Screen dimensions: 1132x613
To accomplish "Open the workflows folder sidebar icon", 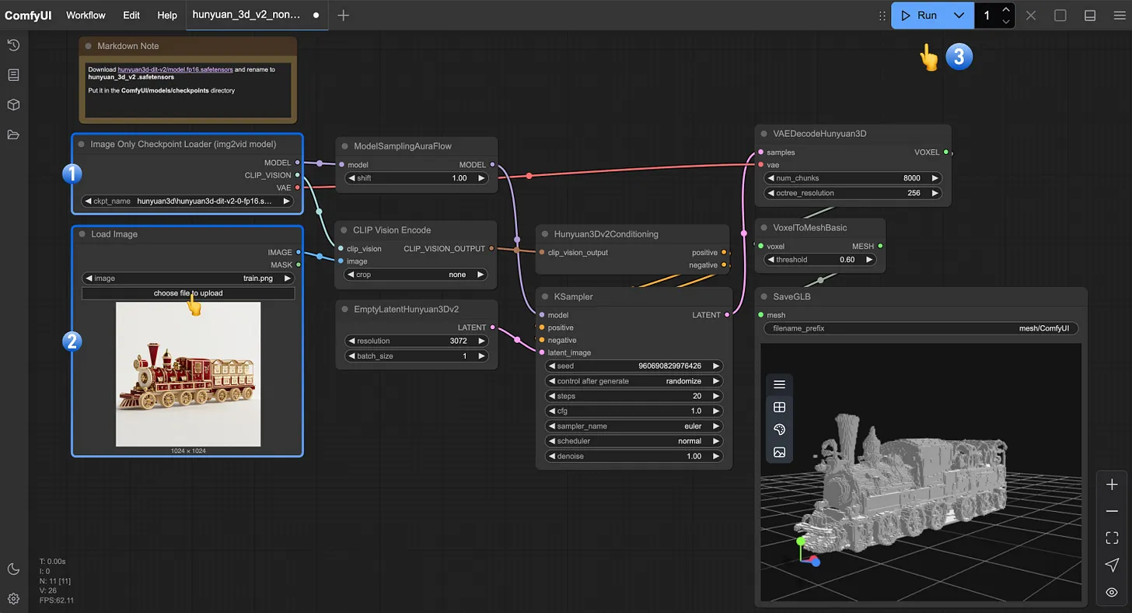I will coord(13,135).
